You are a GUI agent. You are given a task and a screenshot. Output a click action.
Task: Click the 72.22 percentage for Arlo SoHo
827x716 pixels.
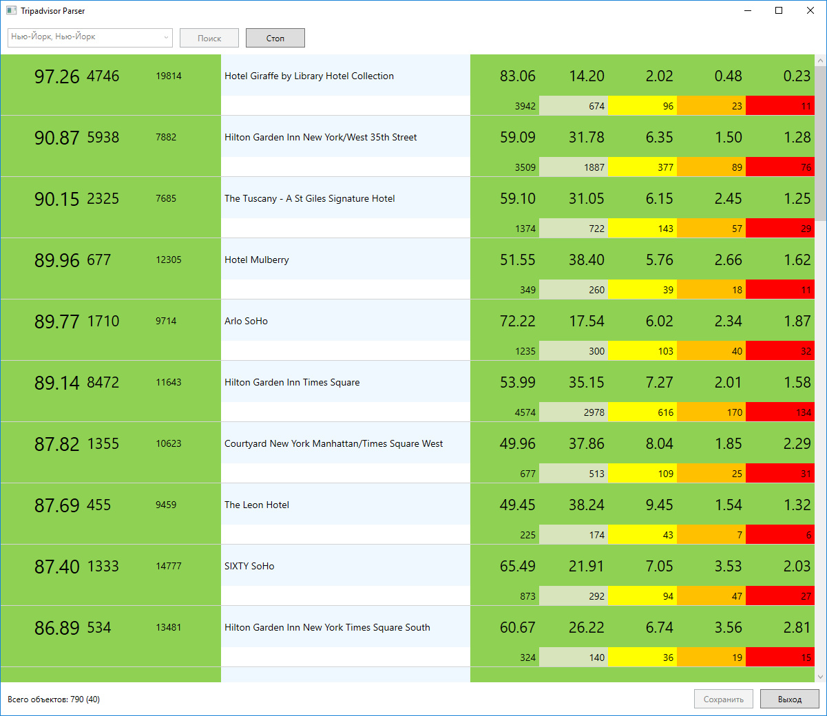tap(518, 321)
